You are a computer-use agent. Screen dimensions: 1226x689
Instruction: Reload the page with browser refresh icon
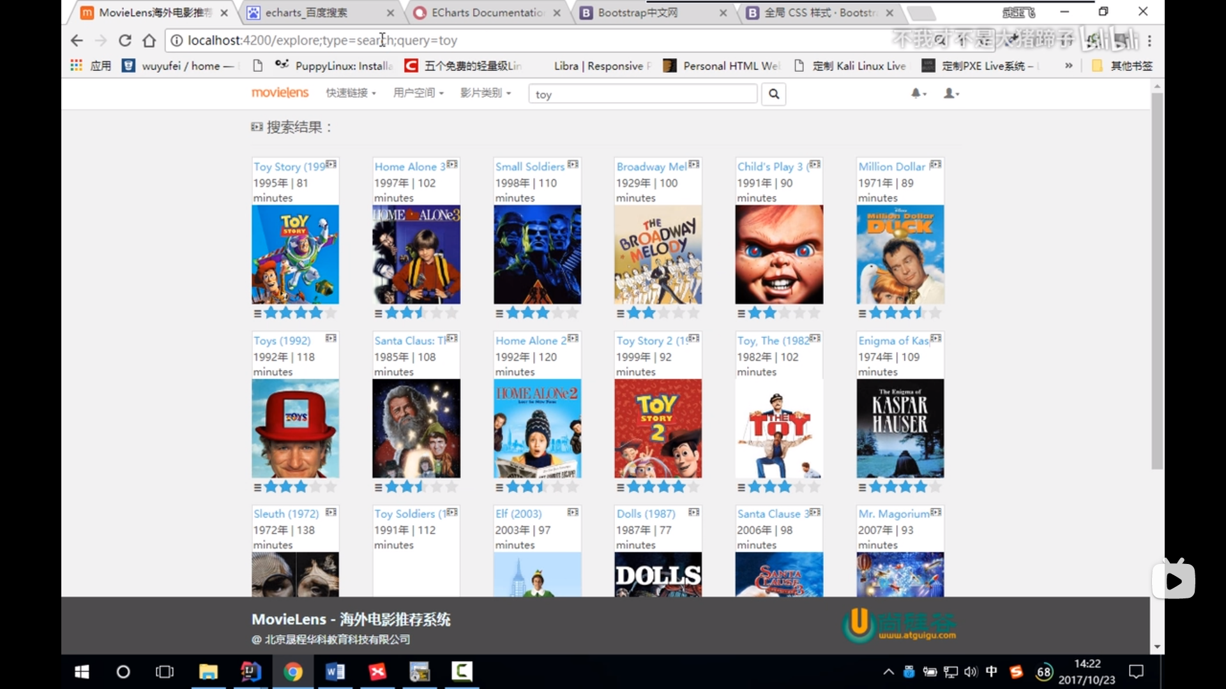click(x=125, y=40)
